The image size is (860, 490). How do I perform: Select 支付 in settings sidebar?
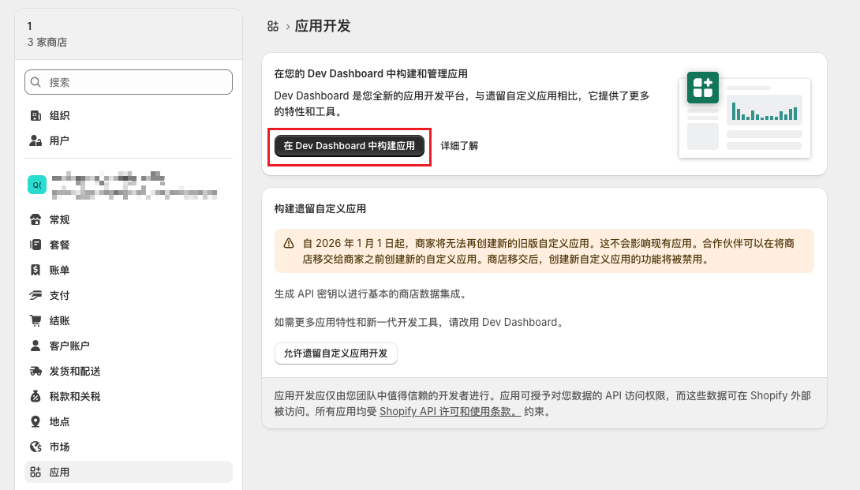[x=129, y=295]
